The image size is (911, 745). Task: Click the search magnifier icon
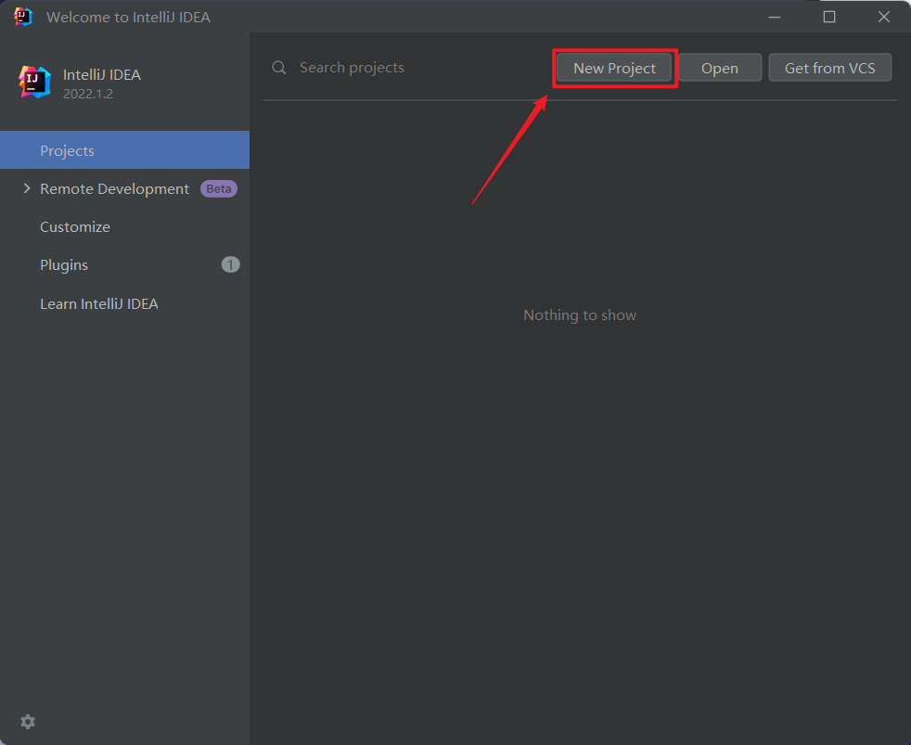tap(279, 68)
